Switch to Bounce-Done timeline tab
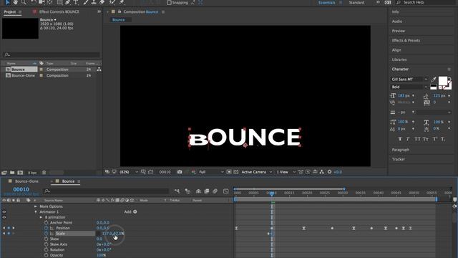 [x=26, y=181]
